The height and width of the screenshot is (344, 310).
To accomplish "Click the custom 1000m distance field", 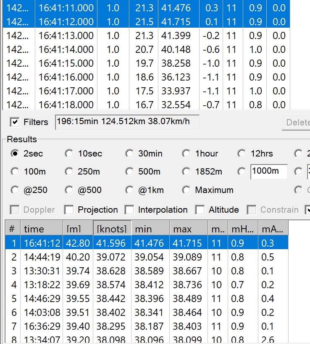I will click(268, 172).
